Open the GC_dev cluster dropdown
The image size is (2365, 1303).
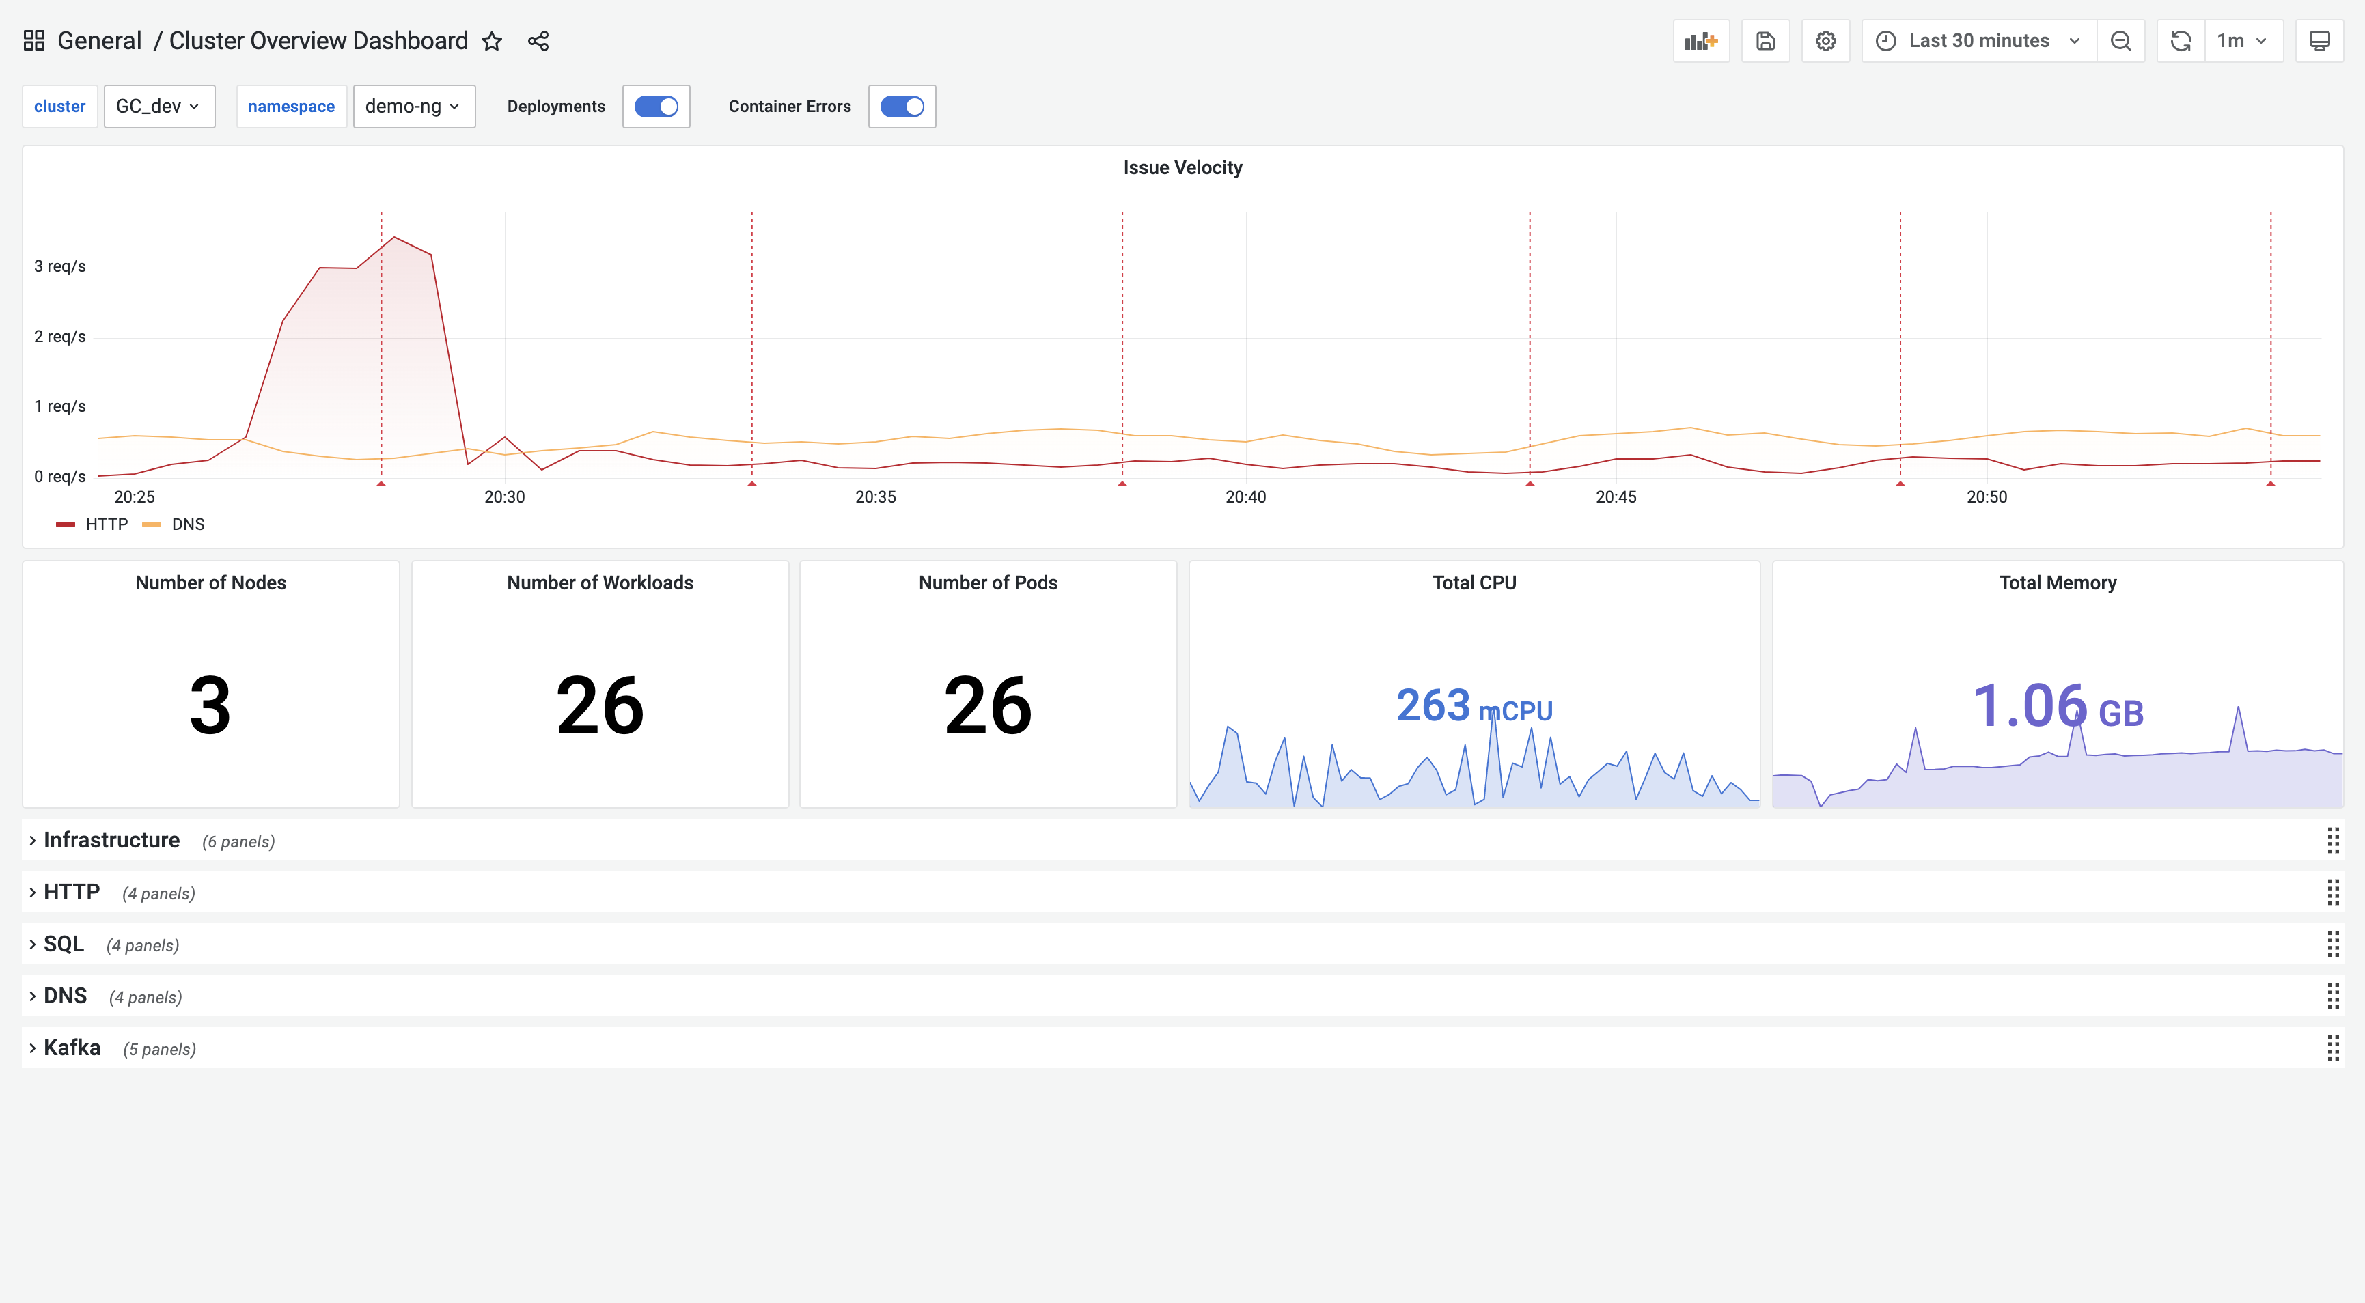click(x=159, y=107)
